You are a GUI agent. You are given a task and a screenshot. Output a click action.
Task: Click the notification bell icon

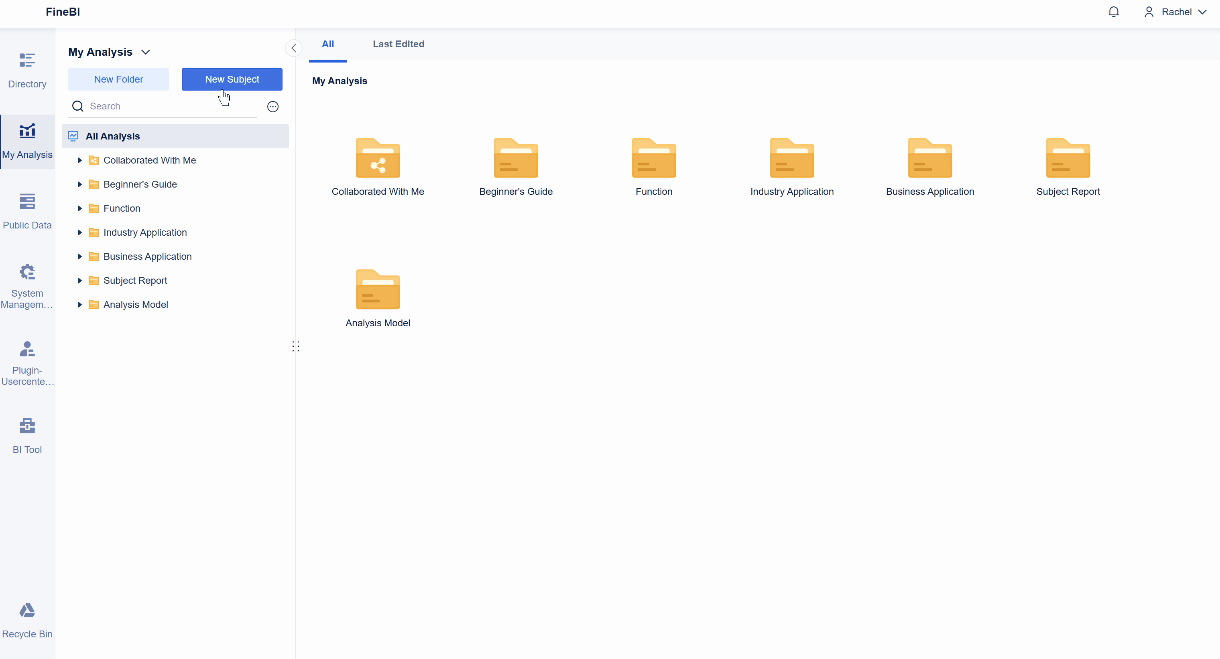[1113, 12]
